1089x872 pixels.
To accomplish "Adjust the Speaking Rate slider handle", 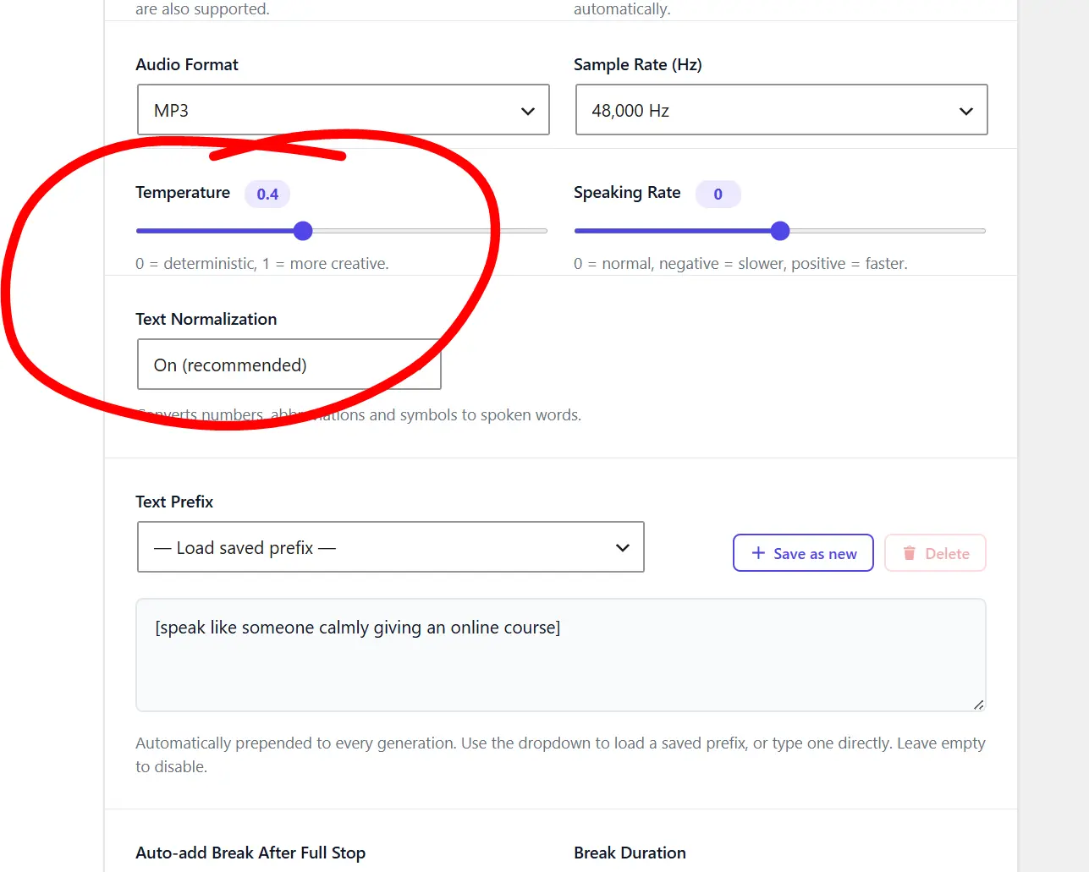I will [780, 231].
